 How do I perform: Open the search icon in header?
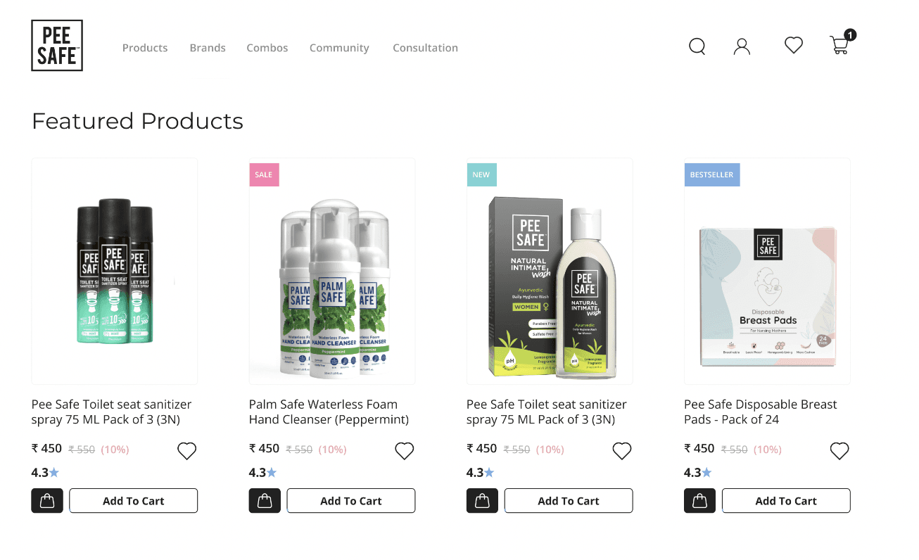click(x=697, y=46)
